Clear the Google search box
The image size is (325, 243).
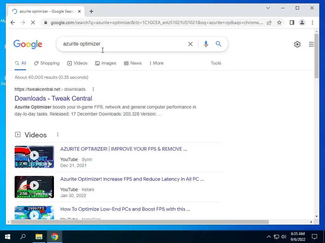tap(190, 44)
